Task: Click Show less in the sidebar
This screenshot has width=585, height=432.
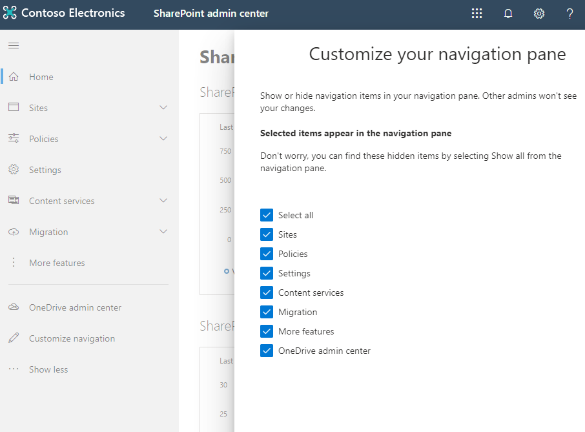Action: (48, 369)
